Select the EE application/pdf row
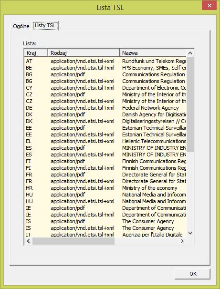 [x=105, y=128]
